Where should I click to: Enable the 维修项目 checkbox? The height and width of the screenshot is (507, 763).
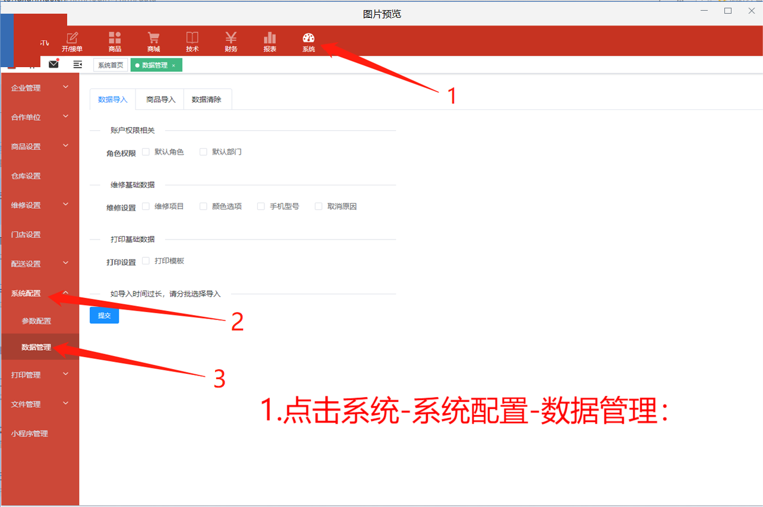146,206
